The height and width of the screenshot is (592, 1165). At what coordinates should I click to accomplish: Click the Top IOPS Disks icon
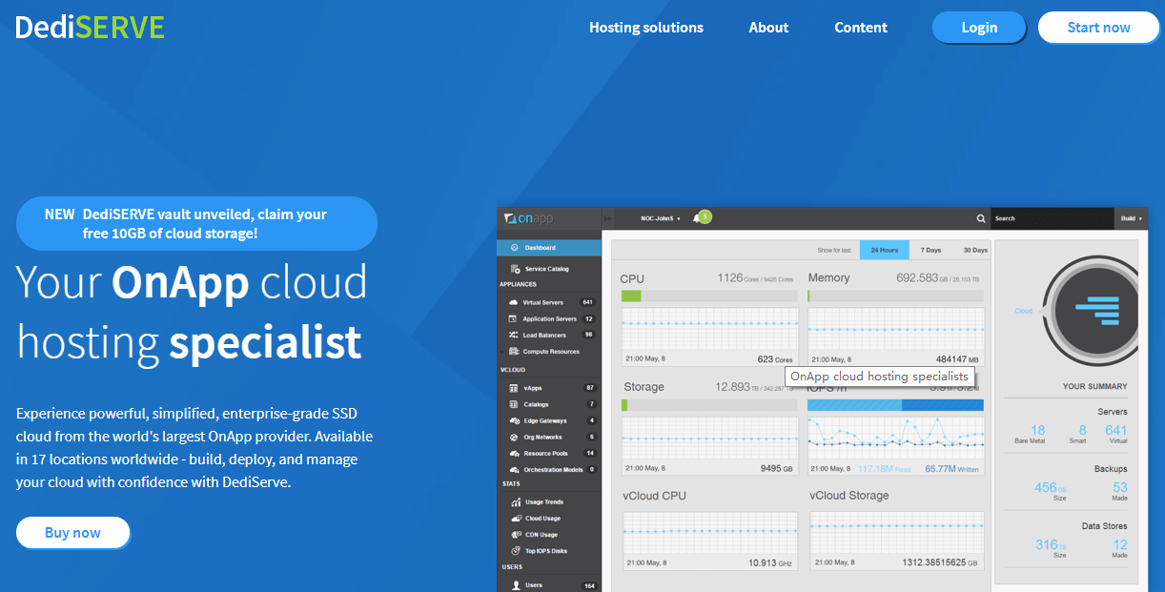[515, 550]
